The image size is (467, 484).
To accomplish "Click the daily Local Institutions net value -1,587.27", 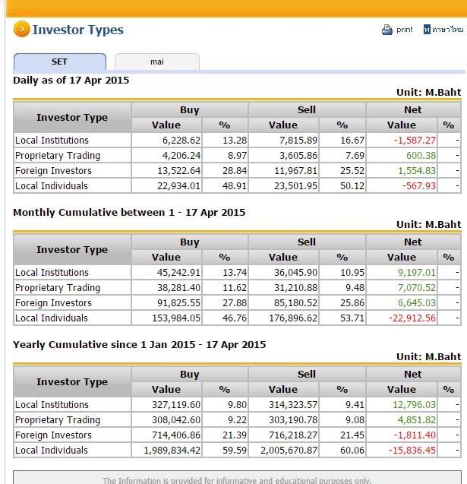I will [x=415, y=141].
